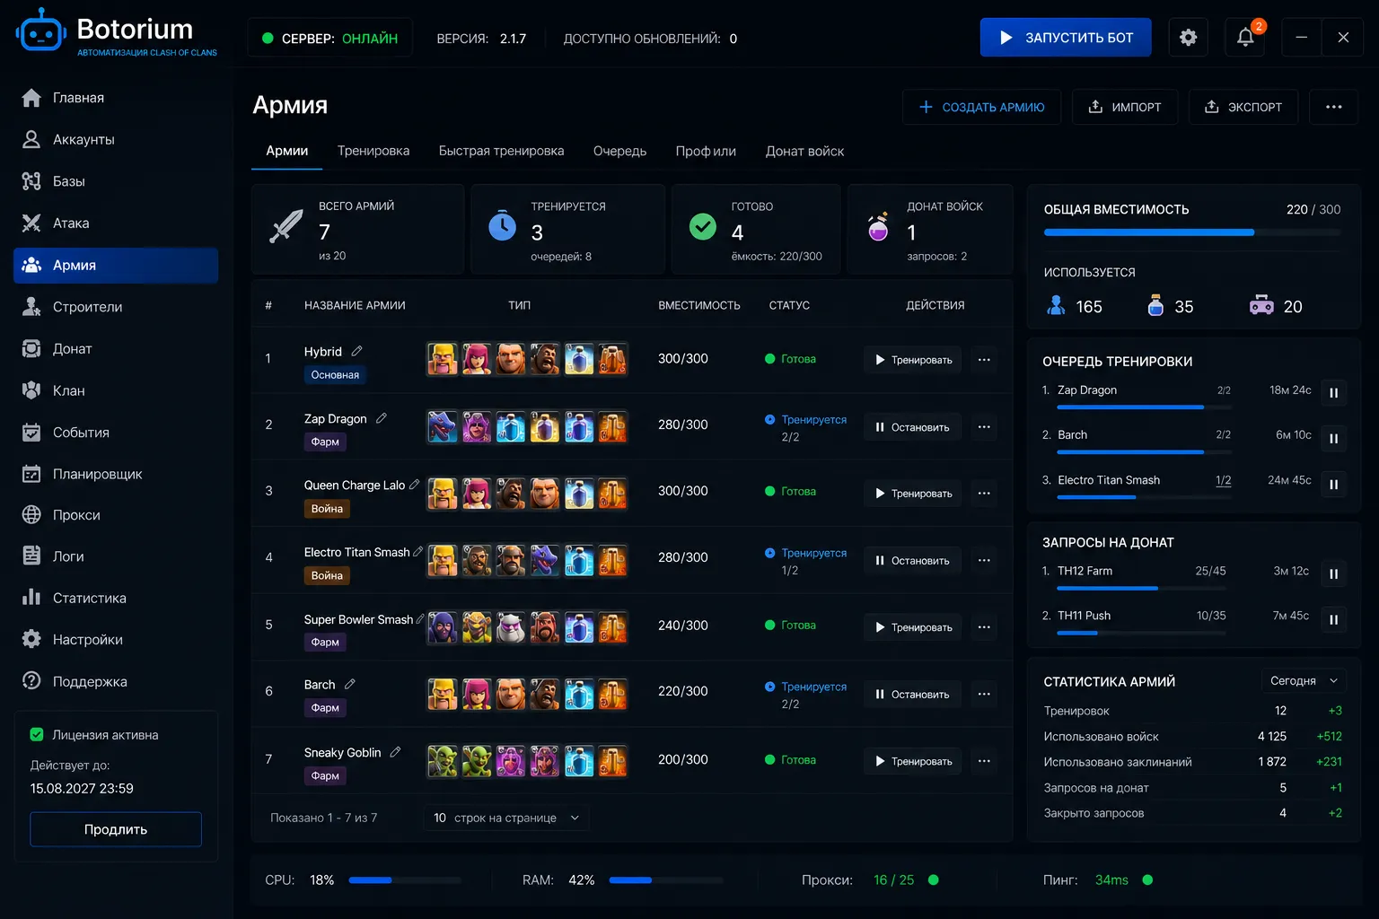Open the Донат войск tab

tap(804, 151)
